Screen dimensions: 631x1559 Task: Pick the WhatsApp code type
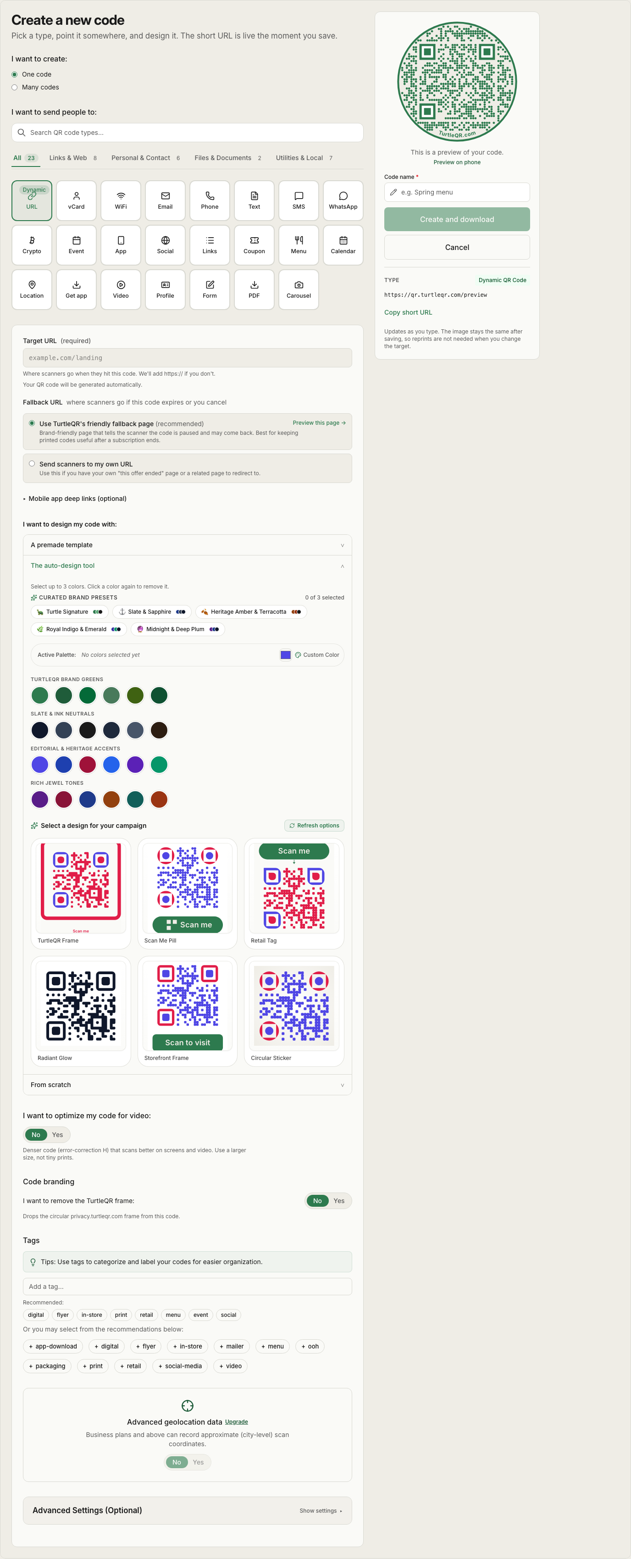point(343,200)
